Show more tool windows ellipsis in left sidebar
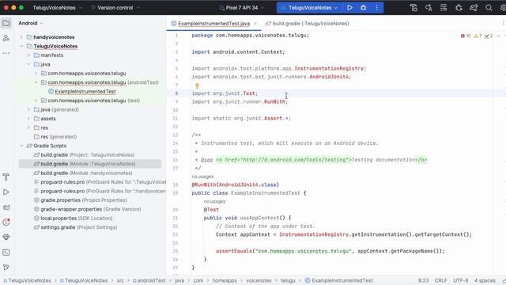This screenshot has width=506, height=285. [x=6, y=53]
